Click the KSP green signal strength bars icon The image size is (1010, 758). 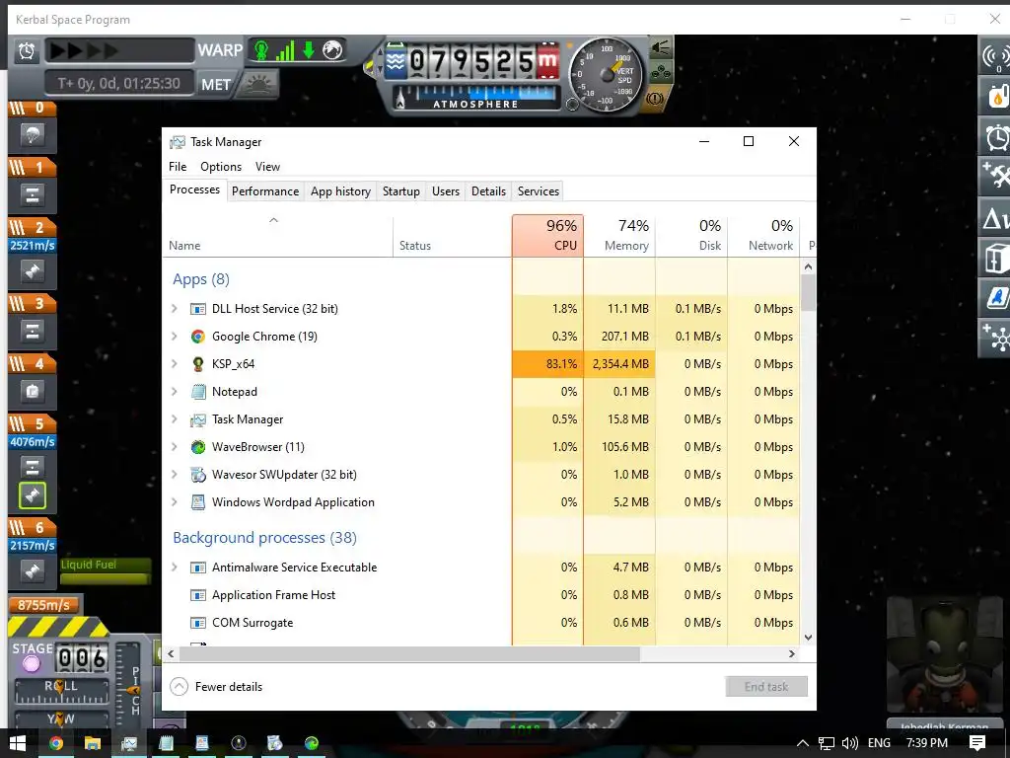[x=285, y=50]
